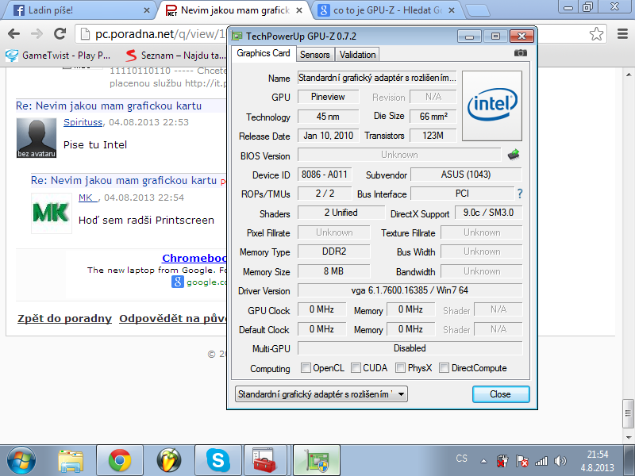
Task: Switch to the Ladin píše Facebook tab
Action: pyautogui.click(x=75, y=11)
